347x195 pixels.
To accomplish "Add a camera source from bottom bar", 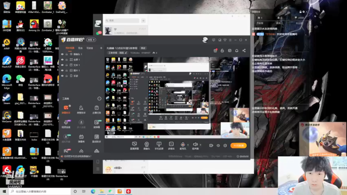I will [147, 146].
